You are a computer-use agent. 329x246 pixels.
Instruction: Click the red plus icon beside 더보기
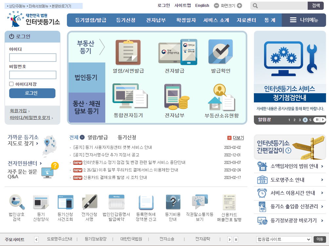point(229,138)
